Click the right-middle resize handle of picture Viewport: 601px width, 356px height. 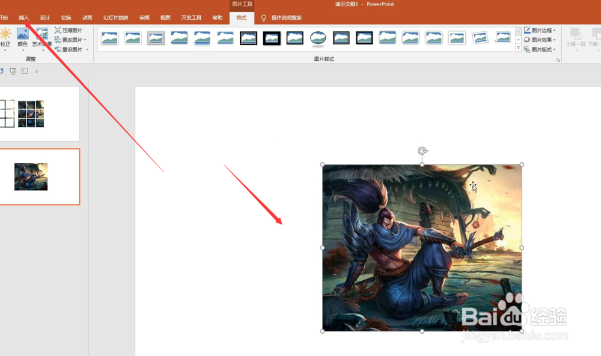(x=522, y=248)
